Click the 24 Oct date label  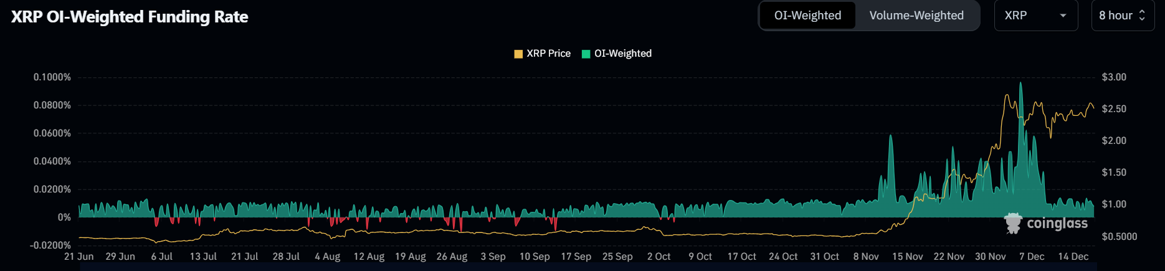click(x=783, y=257)
